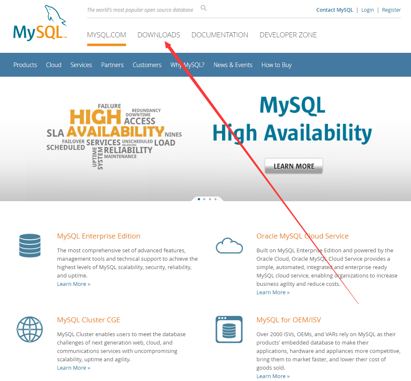
Task: Select the second carousel dot
Action: pyautogui.click(x=204, y=199)
